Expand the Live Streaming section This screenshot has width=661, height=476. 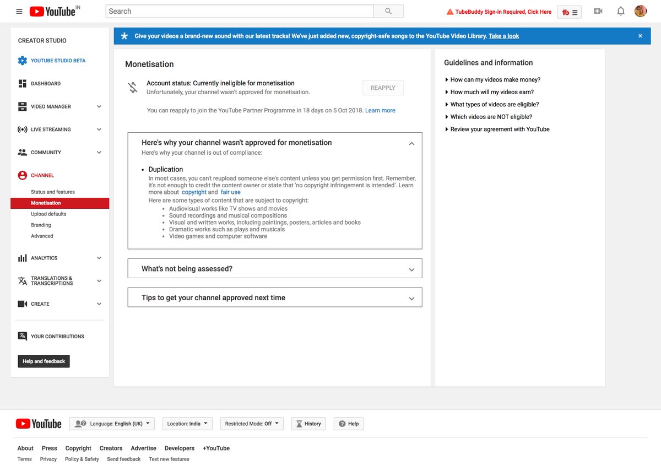99,129
